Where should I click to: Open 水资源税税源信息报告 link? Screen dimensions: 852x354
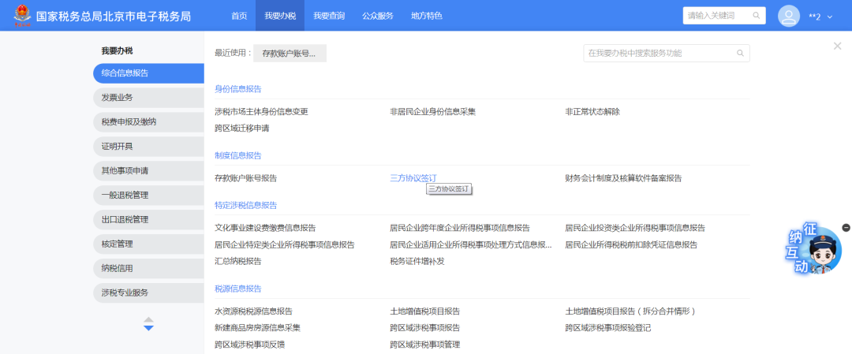(x=254, y=311)
